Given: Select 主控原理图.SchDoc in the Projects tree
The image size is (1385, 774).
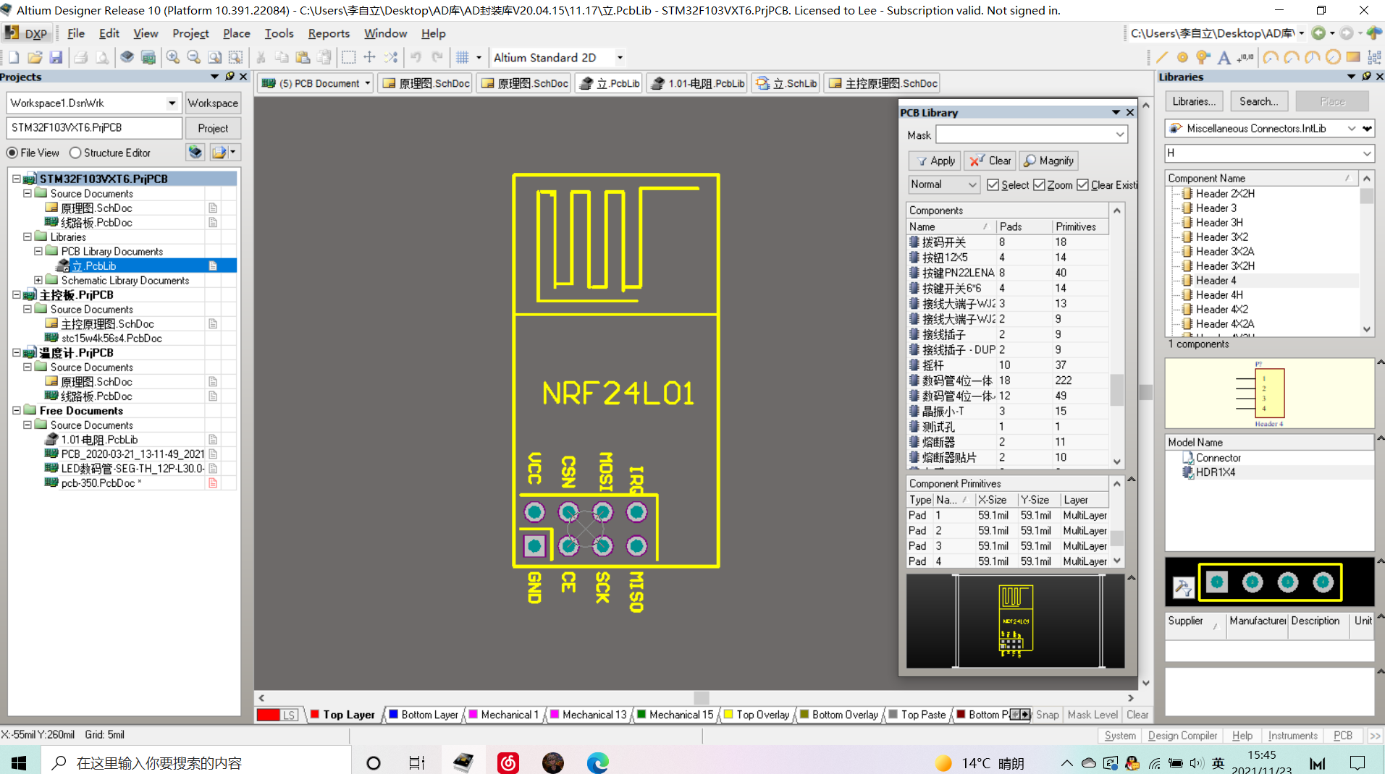Looking at the screenshot, I should [107, 323].
